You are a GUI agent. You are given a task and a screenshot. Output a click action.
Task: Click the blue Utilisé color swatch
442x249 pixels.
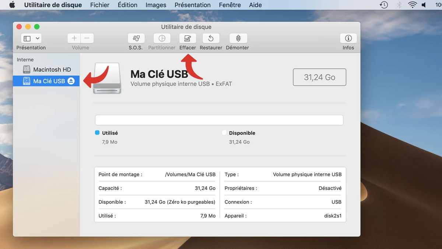(97, 133)
